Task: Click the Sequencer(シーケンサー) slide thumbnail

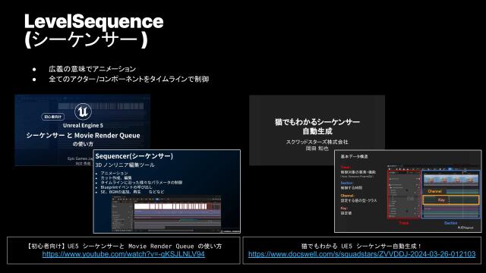Action: [167, 191]
